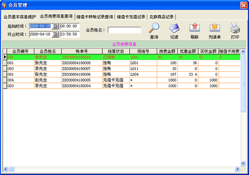
Task: Click the row selector for bill ZD200804180007
Action: [5, 68]
